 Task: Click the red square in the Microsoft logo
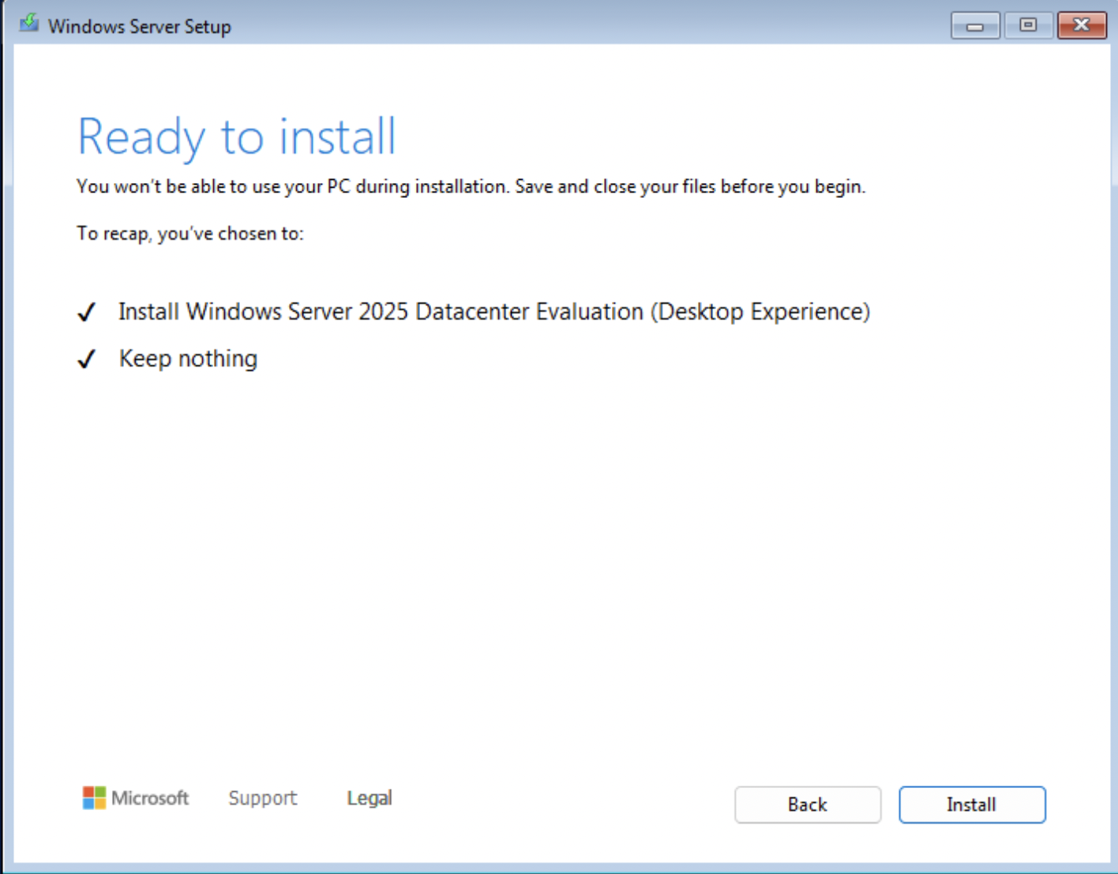coord(88,791)
